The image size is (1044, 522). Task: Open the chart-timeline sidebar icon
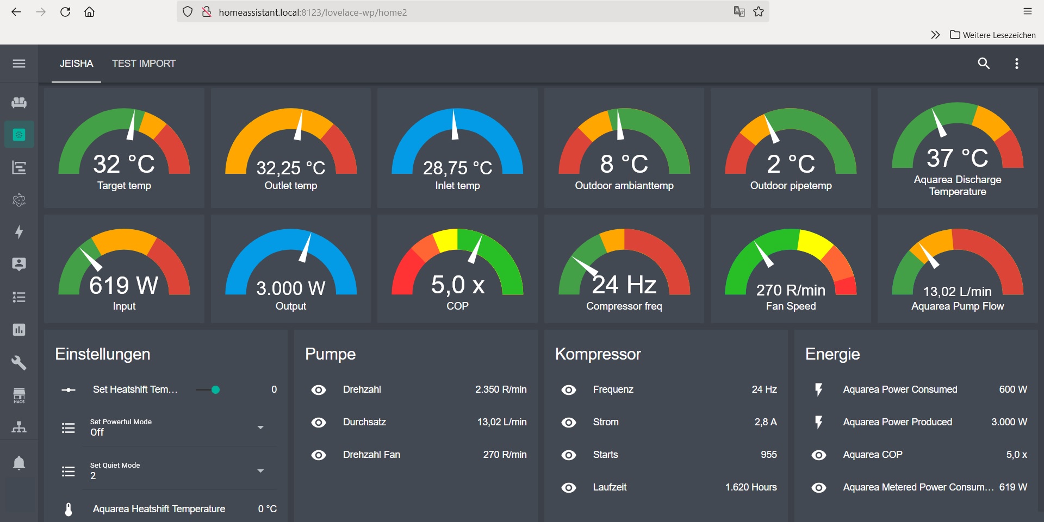19,167
